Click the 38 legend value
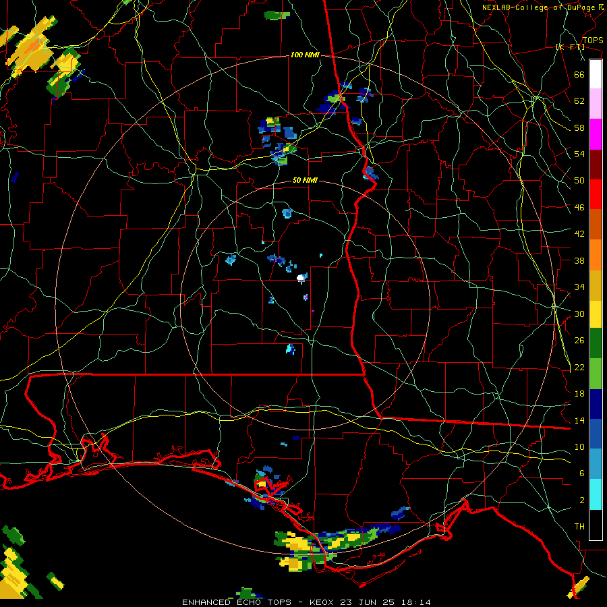 coord(579,260)
